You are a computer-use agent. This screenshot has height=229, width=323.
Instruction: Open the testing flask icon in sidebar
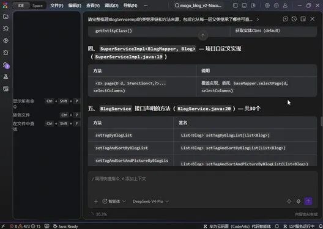pos(6,77)
